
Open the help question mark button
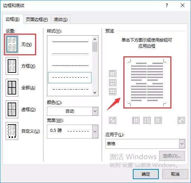(x=167, y=5)
